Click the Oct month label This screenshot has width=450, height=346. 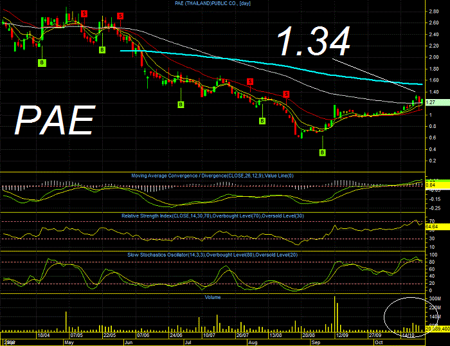pos(379,342)
